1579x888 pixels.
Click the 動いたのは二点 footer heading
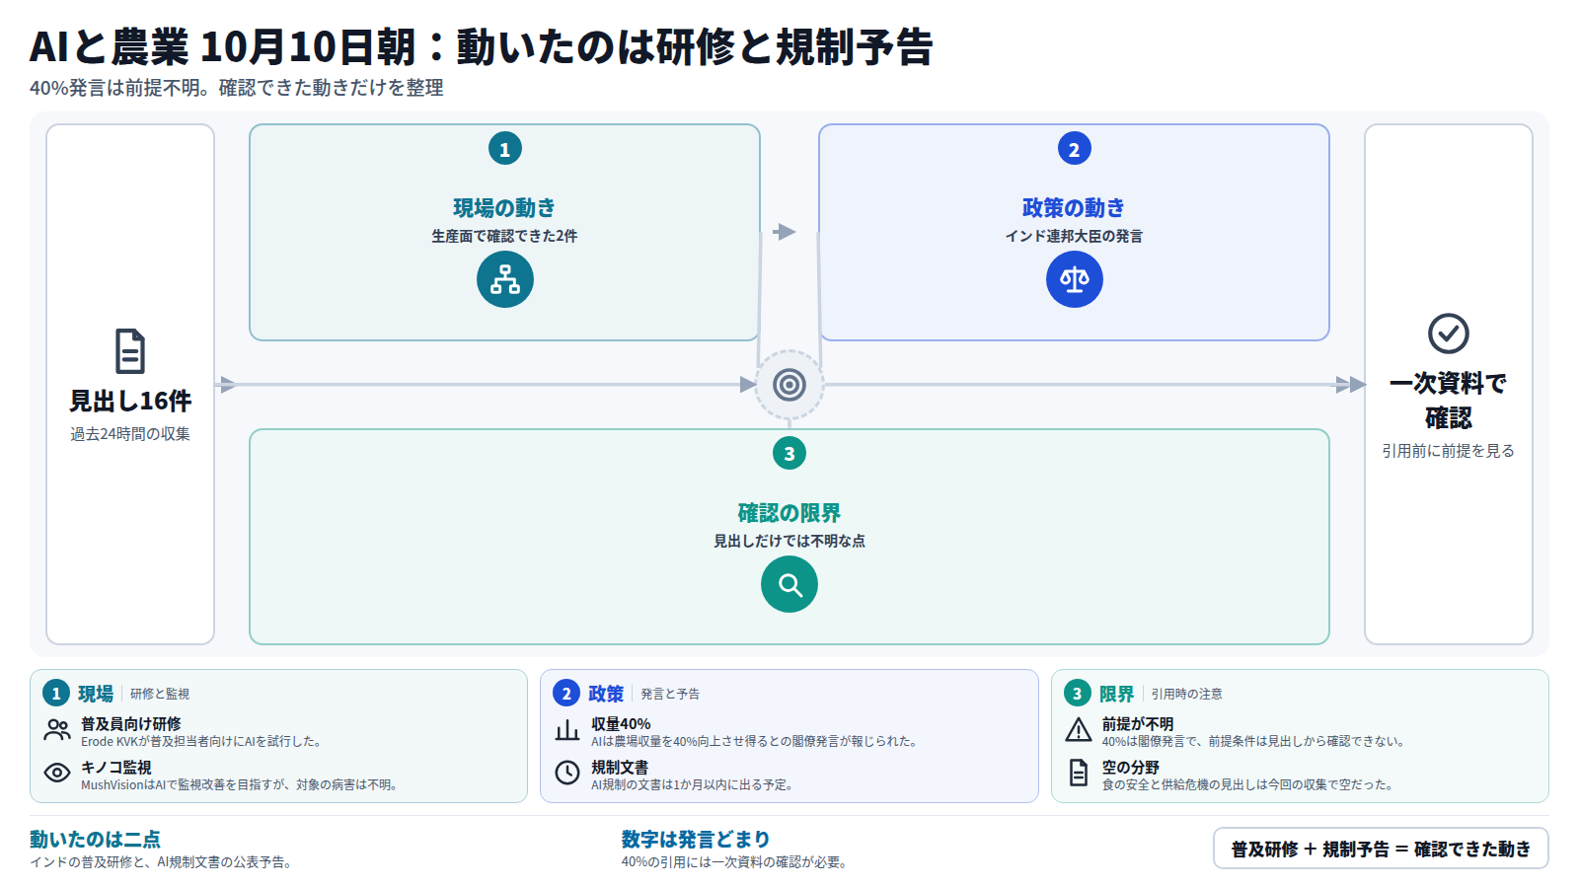pos(95,840)
